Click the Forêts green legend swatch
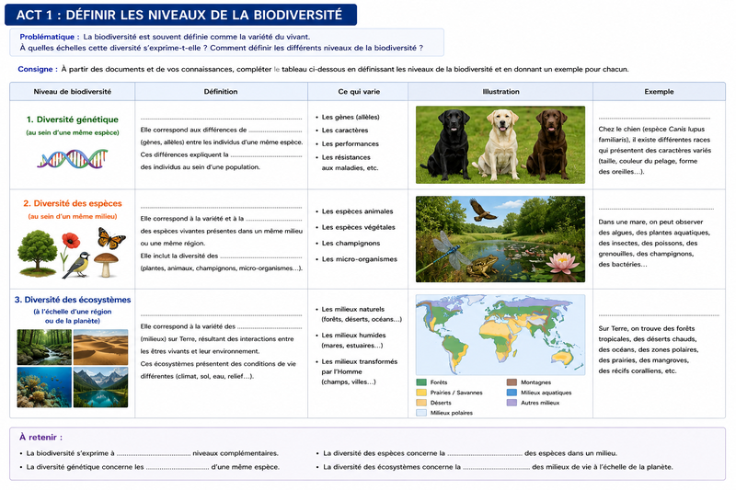Image resolution: width=736 pixels, height=490 pixels. pyautogui.click(x=421, y=382)
